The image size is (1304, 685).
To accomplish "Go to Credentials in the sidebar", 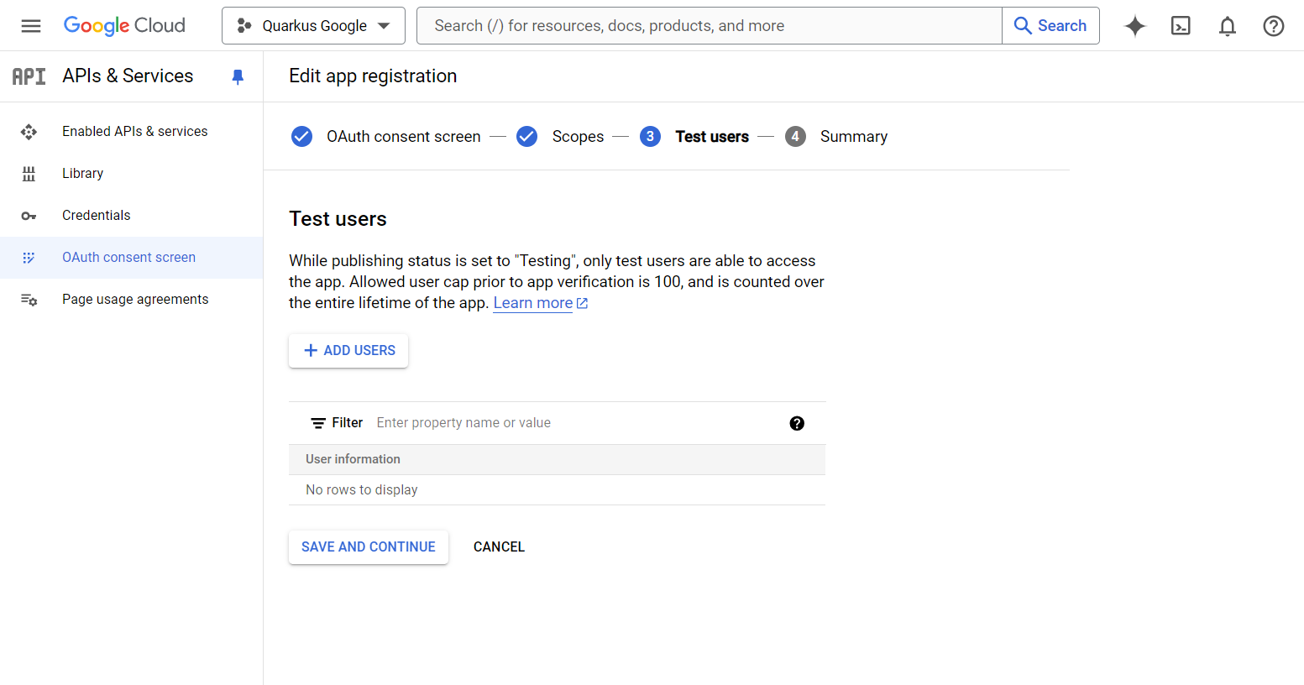I will click(x=97, y=216).
